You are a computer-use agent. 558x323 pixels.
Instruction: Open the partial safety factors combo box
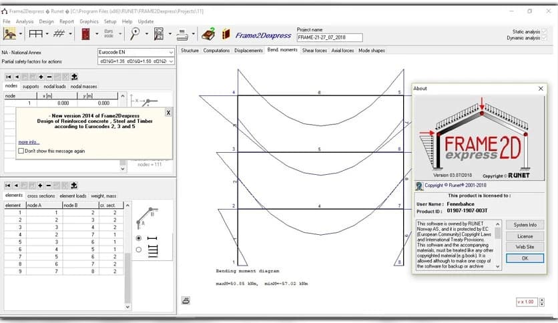click(136, 61)
